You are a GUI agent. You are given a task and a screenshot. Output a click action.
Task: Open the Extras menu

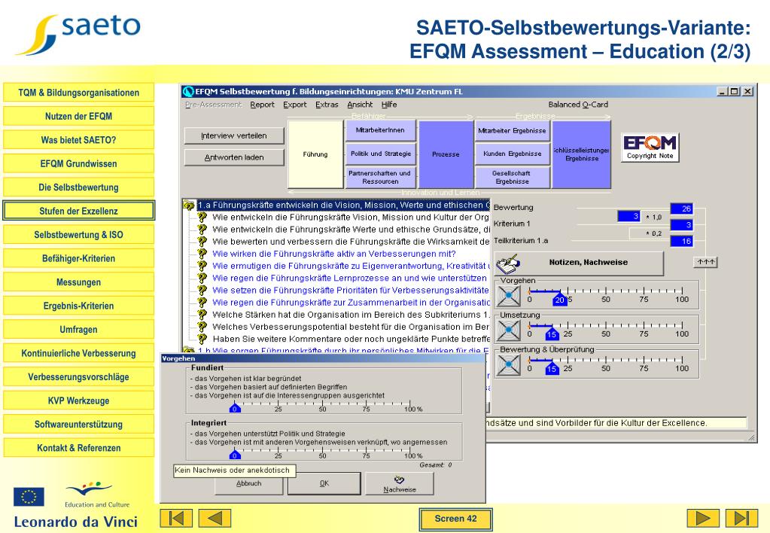click(x=327, y=105)
